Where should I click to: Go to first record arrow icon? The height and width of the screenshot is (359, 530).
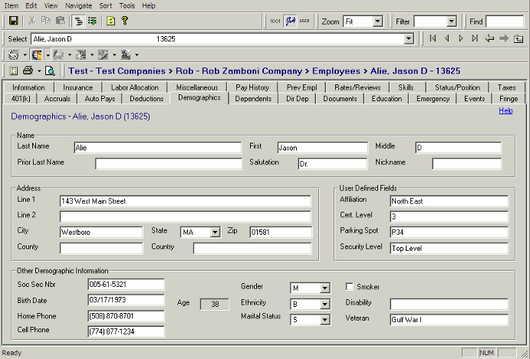pyautogui.click(x=433, y=38)
